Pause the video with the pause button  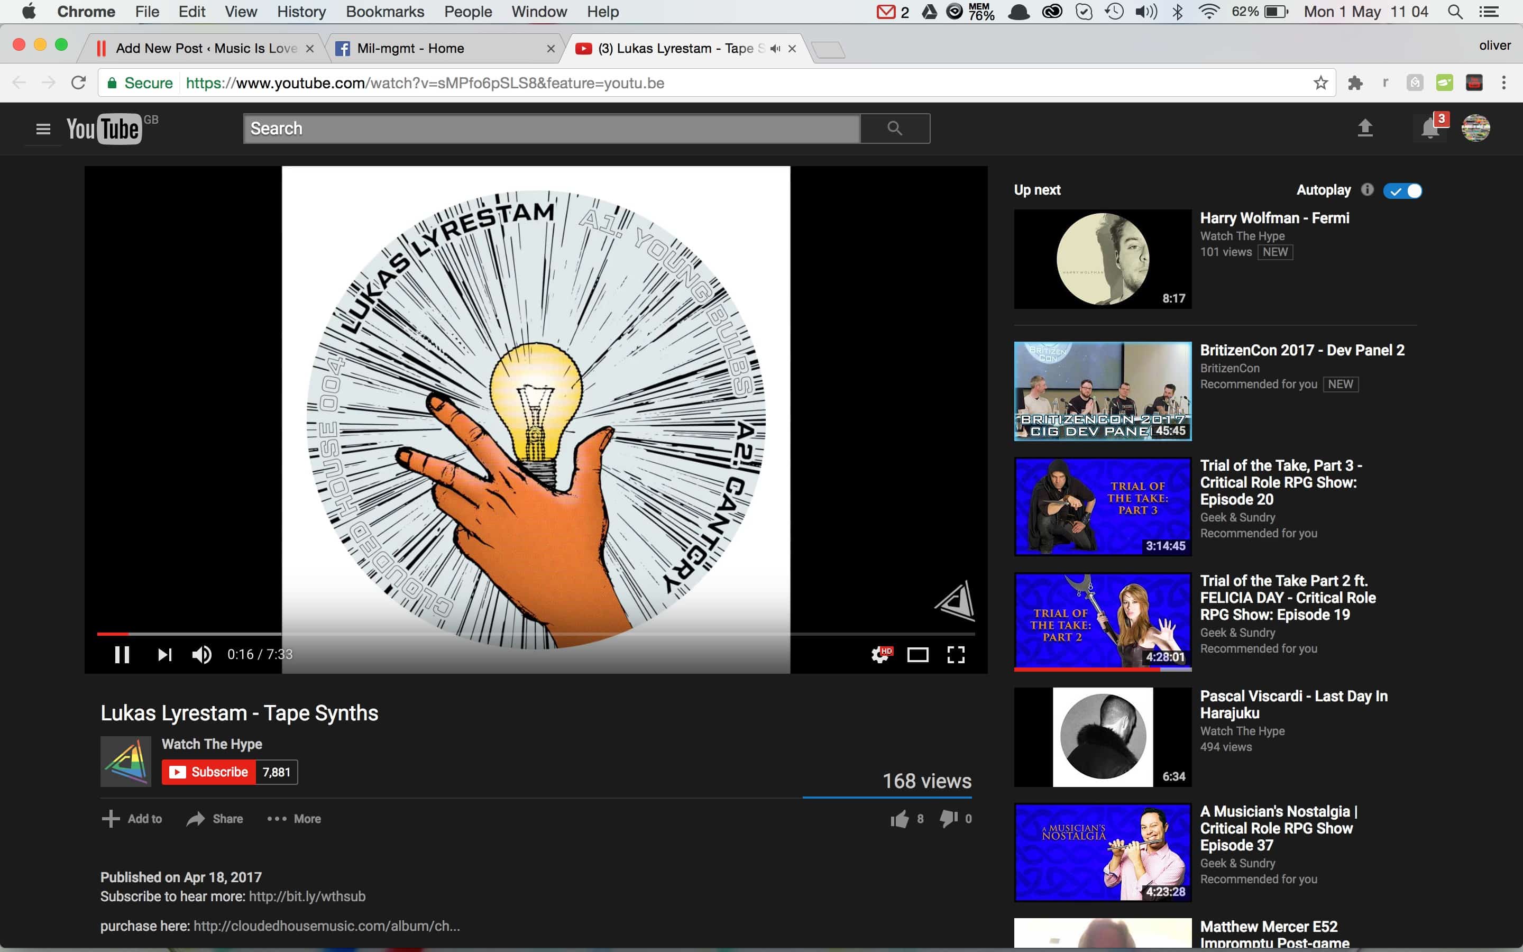pos(122,655)
